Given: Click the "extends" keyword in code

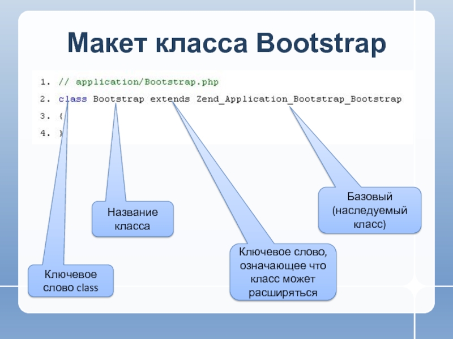Looking at the screenshot, I should click(170, 99).
